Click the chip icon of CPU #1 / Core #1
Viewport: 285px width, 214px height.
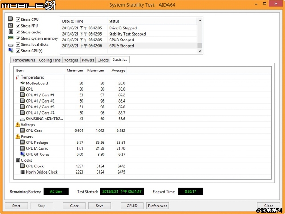(23, 95)
